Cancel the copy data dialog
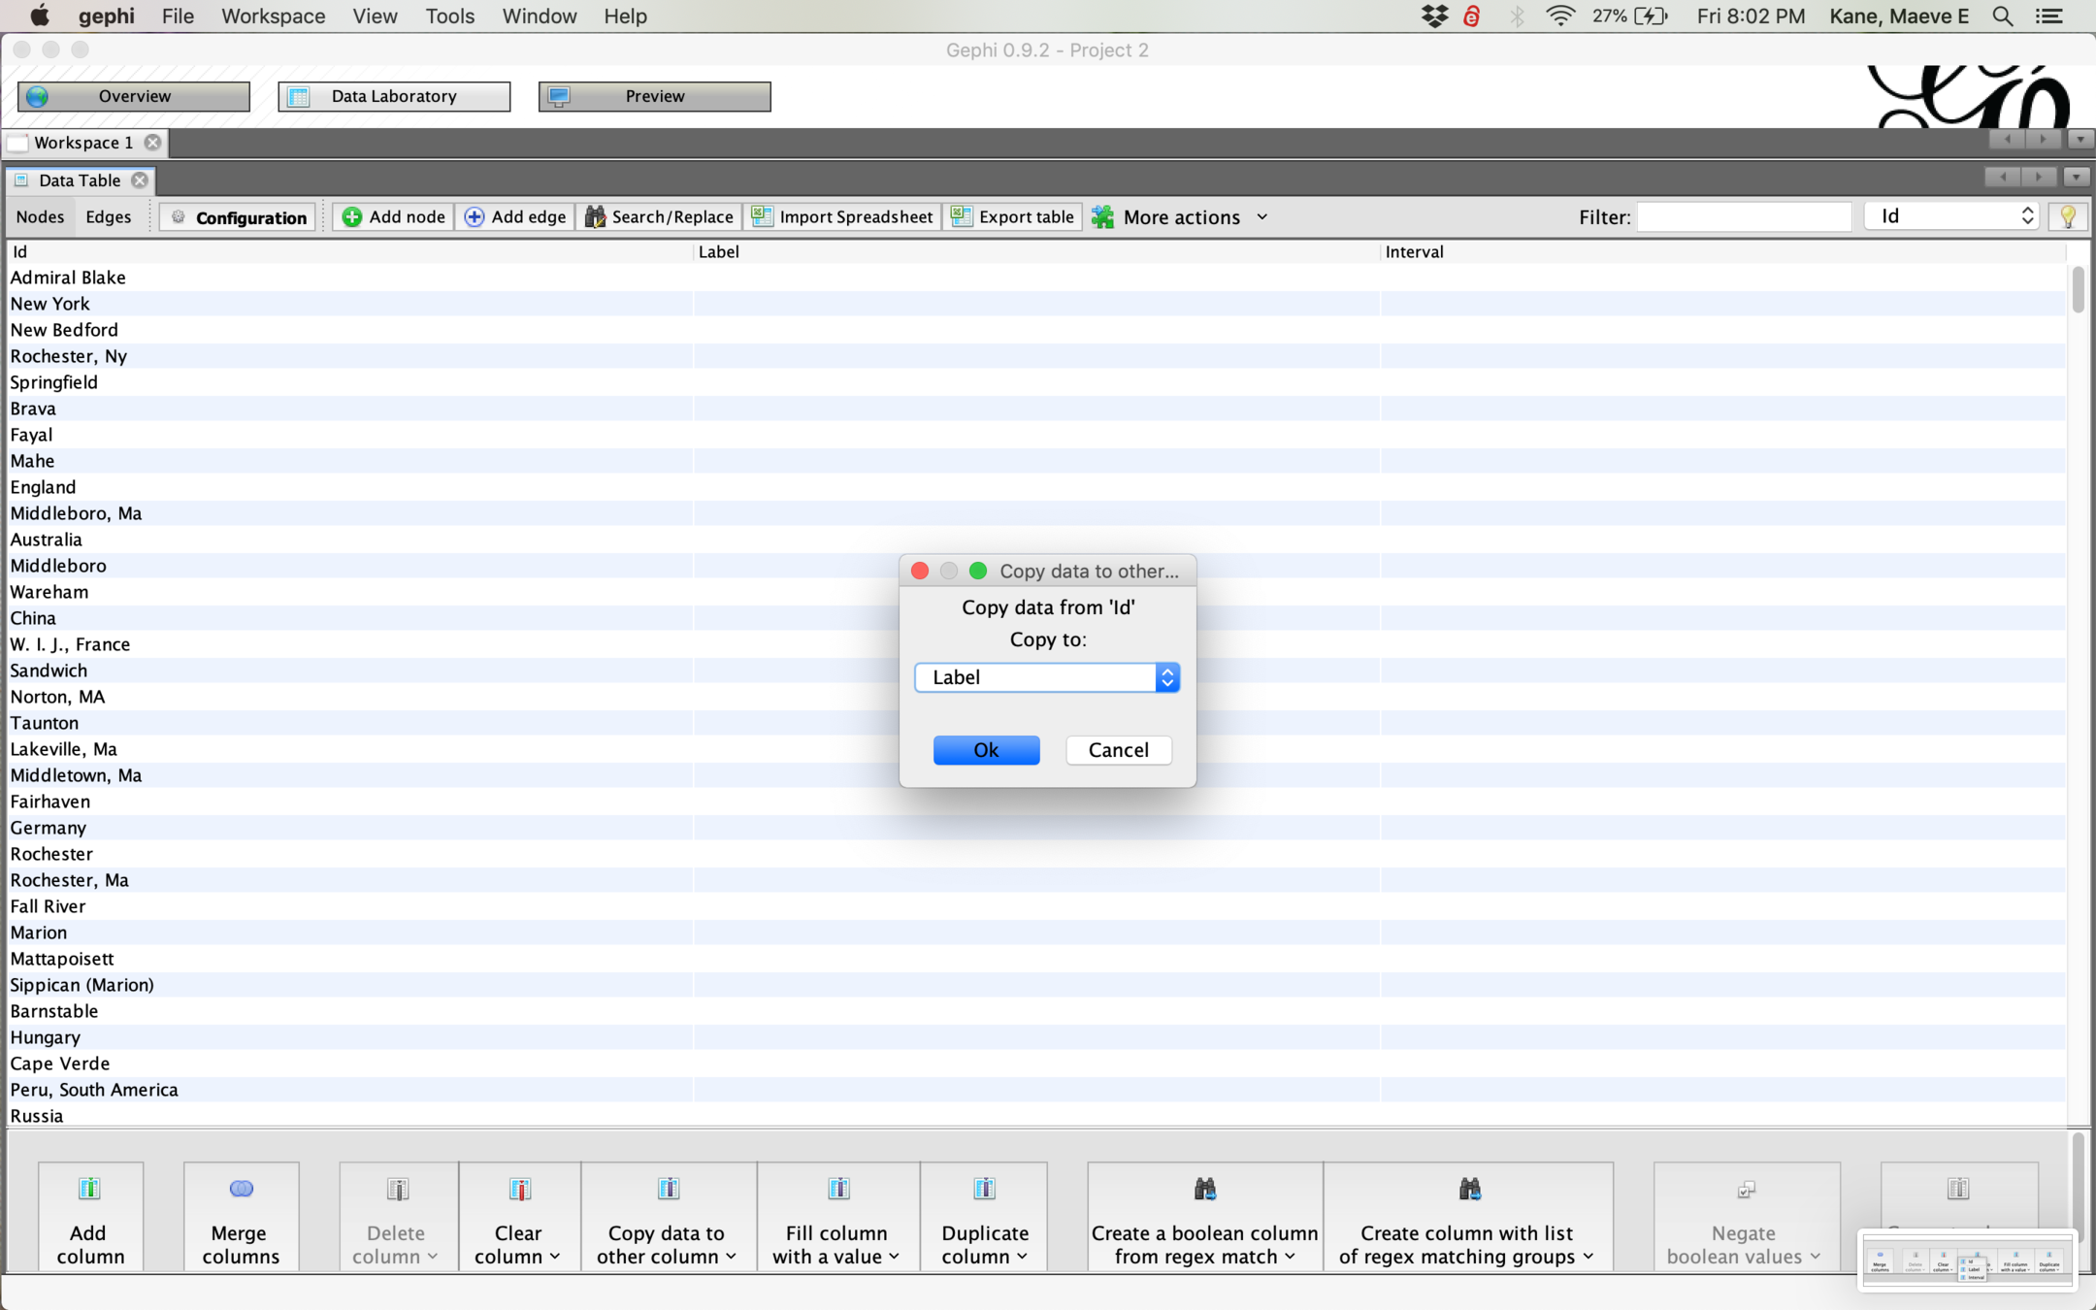This screenshot has height=1310, width=2096. [1118, 750]
